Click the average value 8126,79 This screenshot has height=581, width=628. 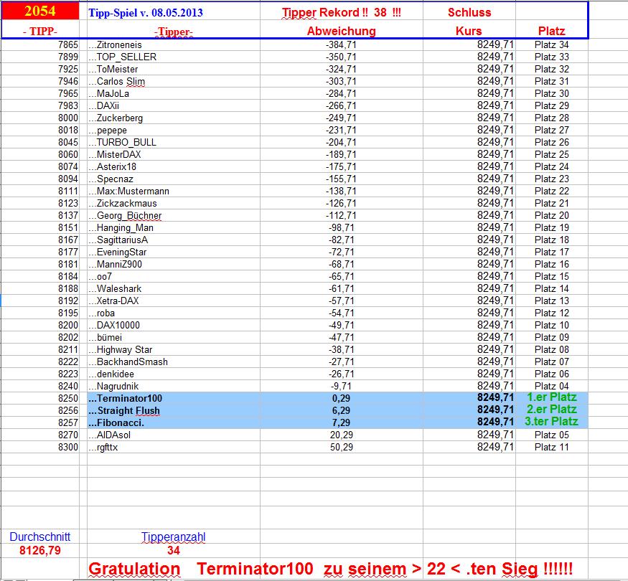(x=40, y=551)
